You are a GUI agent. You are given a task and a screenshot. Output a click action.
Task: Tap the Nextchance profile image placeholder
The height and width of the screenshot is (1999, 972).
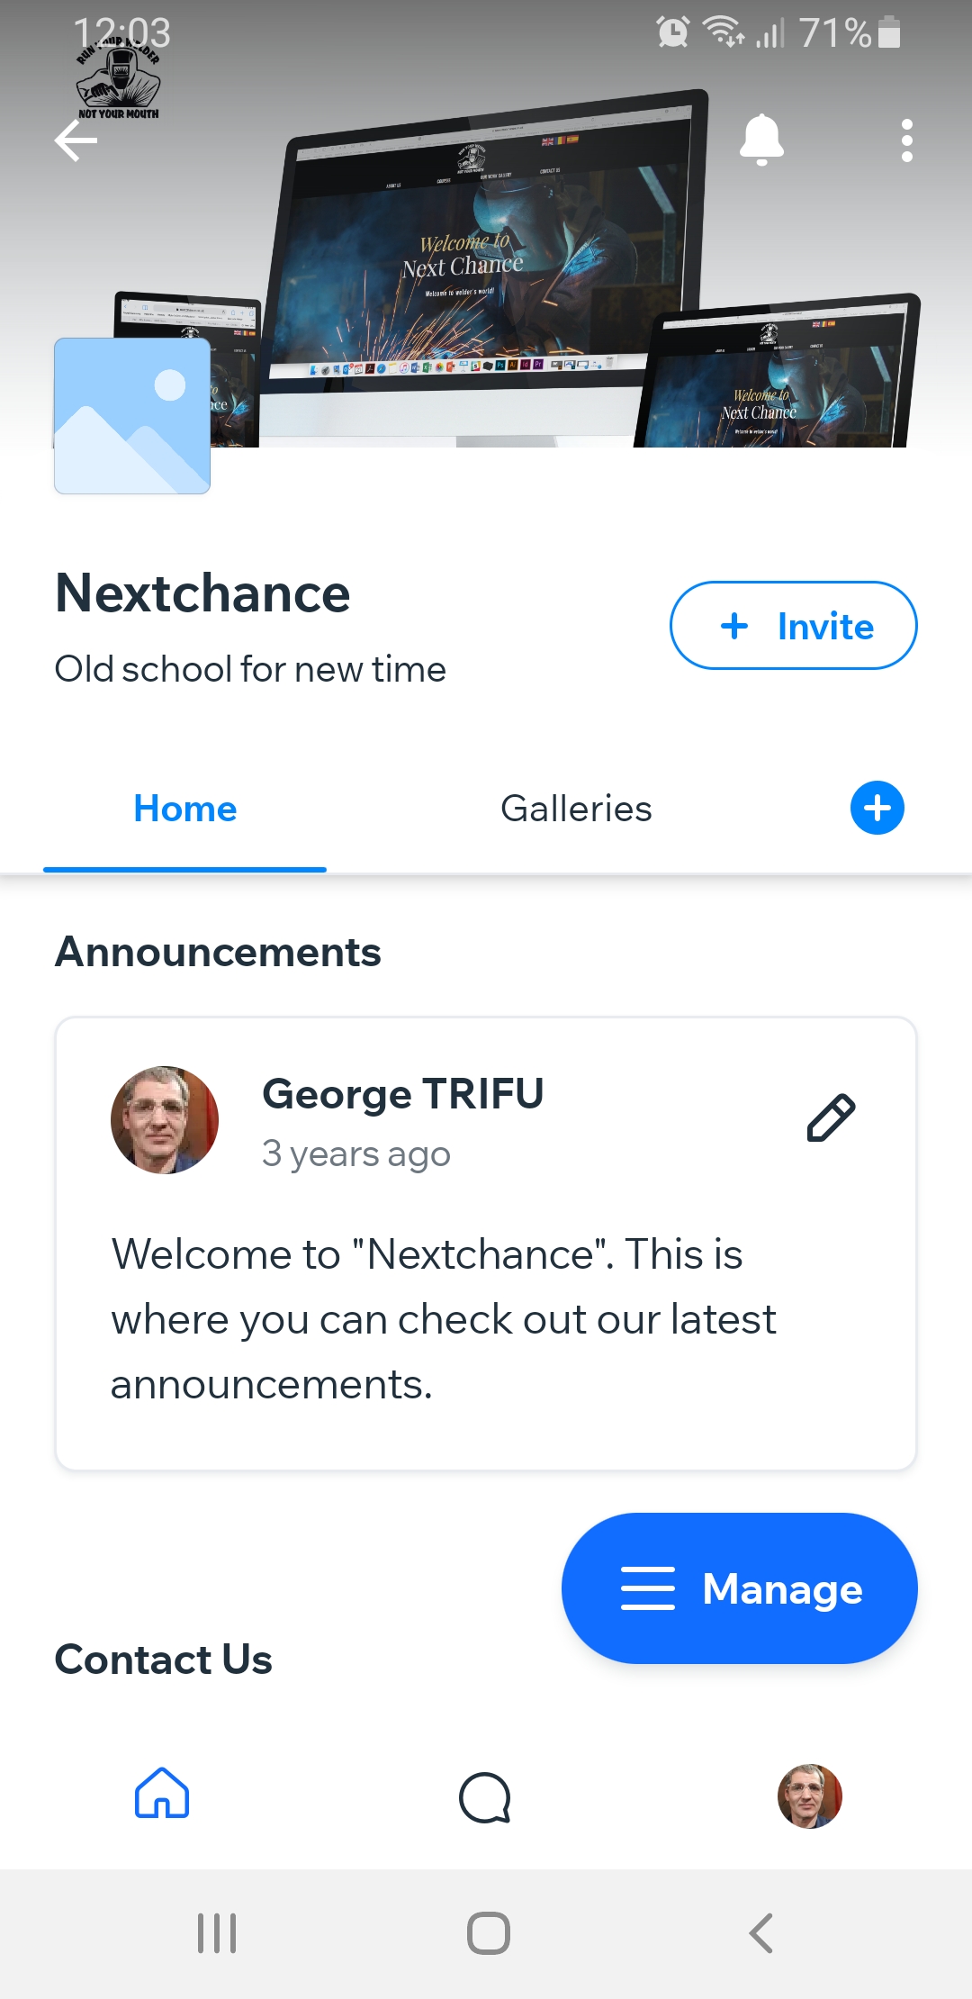click(x=132, y=416)
